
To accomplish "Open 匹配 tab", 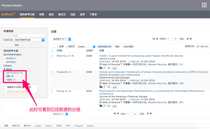I will 73,14.
